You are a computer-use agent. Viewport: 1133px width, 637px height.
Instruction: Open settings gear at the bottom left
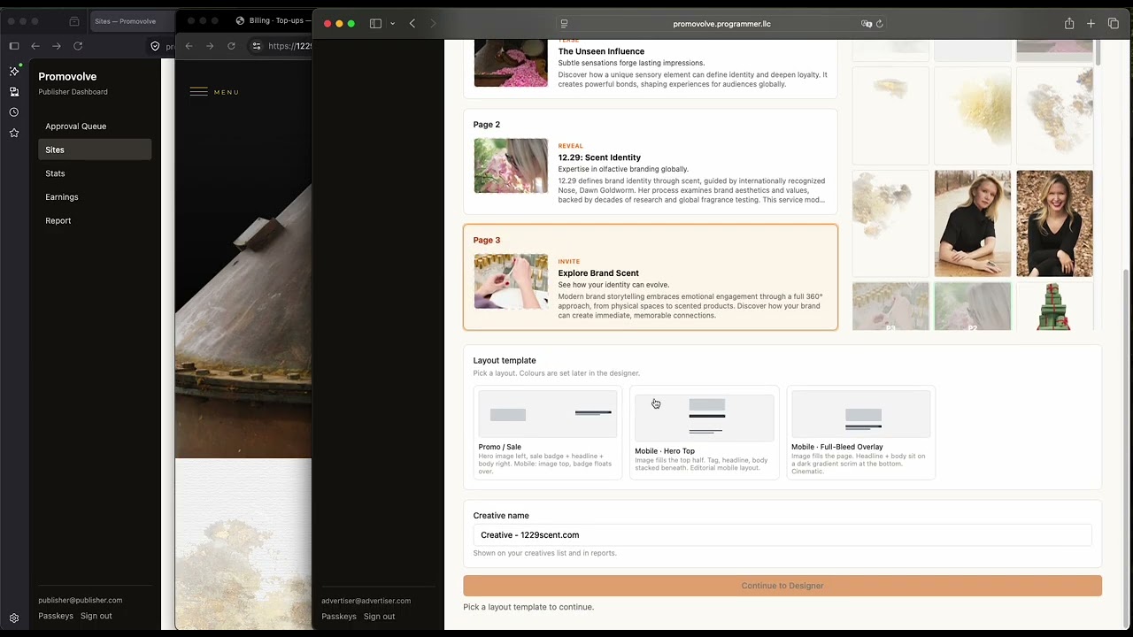pos(14,618)
